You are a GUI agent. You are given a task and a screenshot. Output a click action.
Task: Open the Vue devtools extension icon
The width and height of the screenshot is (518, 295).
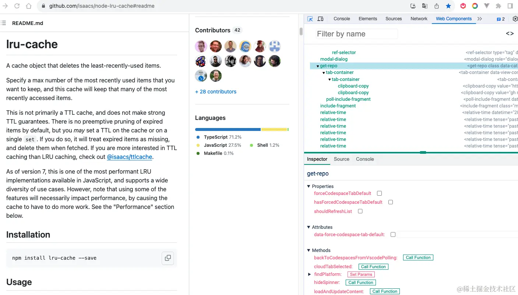click(487, 6)
